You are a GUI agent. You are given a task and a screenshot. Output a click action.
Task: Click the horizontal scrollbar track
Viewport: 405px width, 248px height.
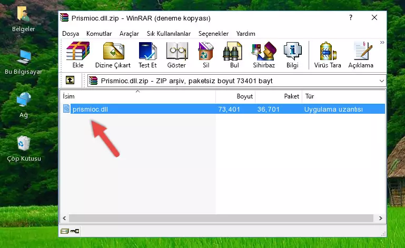point(221,219)
